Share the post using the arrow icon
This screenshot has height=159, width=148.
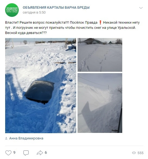click(40, 153)
